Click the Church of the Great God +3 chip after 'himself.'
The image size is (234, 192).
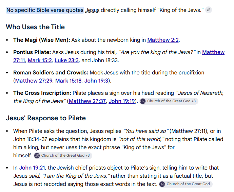coord(63,156)
